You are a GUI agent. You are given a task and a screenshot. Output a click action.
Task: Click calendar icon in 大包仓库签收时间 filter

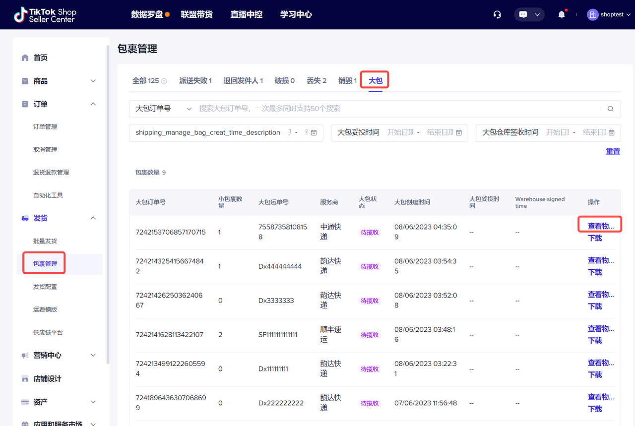(x=612, y=132)
